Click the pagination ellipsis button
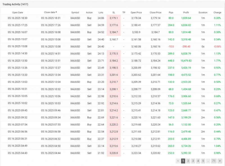 (x=208, y=161)
